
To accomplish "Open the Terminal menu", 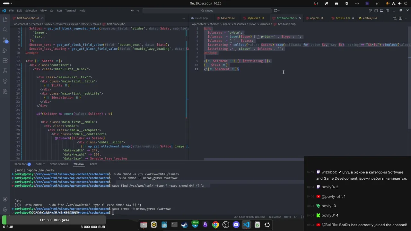I will (x=71, y=11).
